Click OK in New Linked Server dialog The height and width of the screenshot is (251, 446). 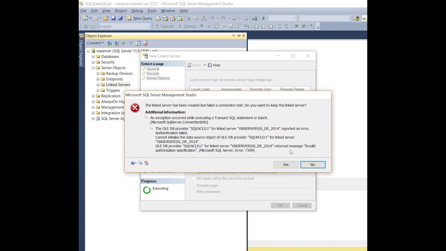(280, 205)
